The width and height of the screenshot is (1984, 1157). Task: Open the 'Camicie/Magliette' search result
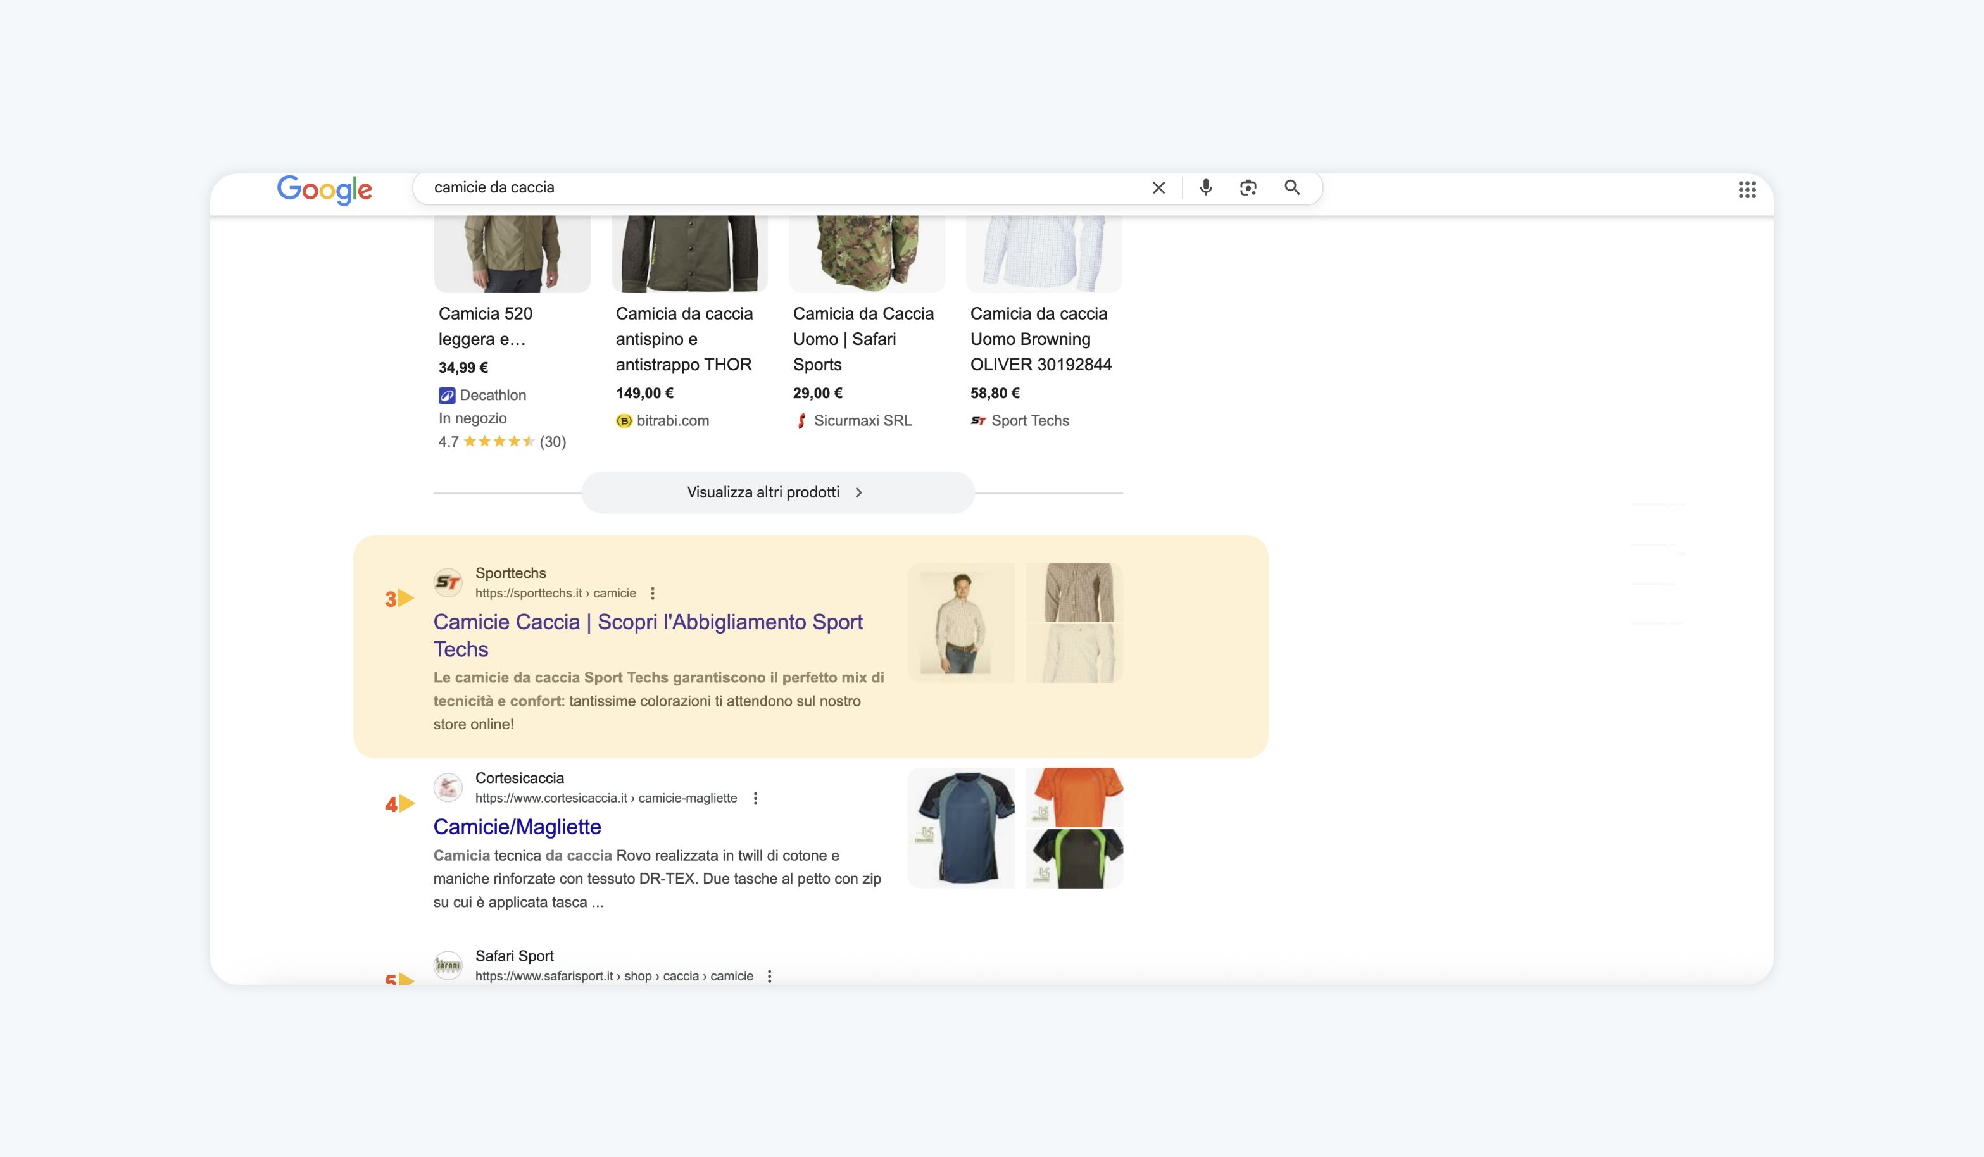point(517,827)
